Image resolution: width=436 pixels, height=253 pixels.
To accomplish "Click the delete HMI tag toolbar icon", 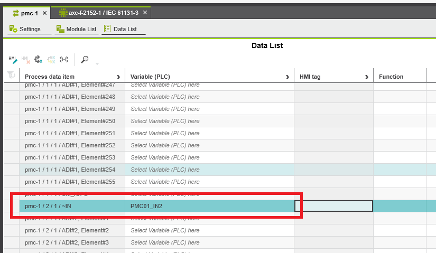I will 26,60.
